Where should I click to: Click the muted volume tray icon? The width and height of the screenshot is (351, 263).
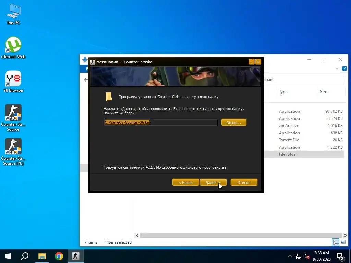coord(307,256)
